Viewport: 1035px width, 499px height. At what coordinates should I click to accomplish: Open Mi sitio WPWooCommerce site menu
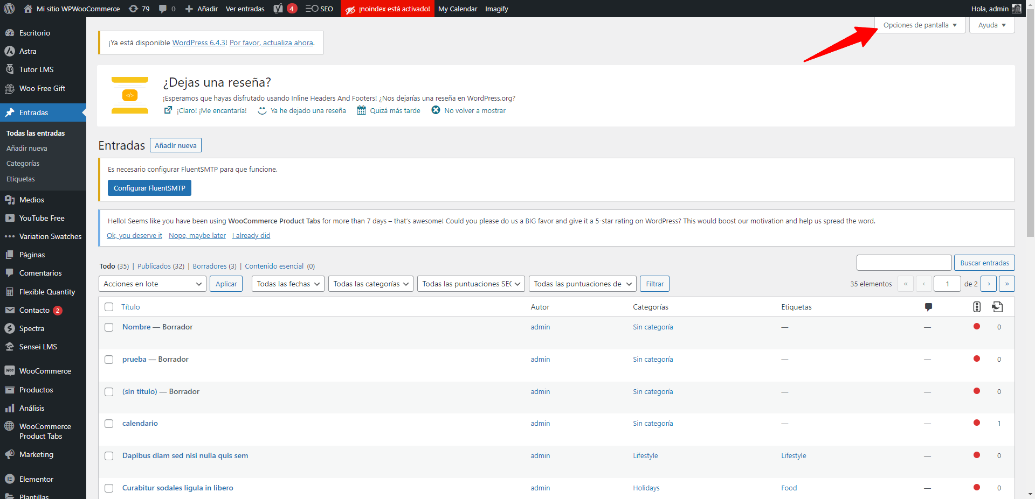click(72, 9)
